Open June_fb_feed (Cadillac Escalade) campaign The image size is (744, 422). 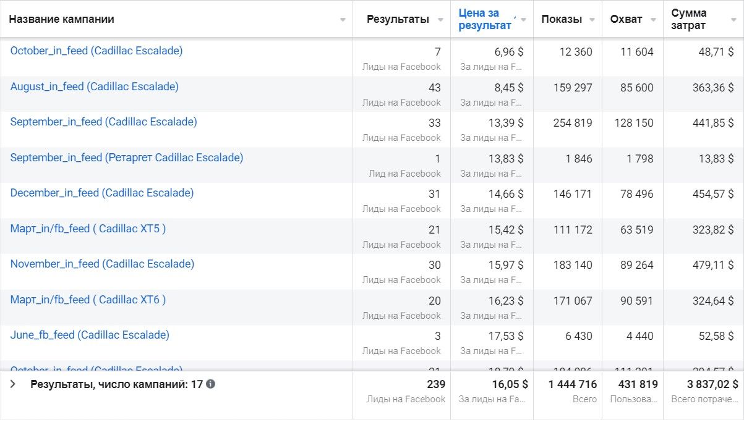[x=90, y=335]
